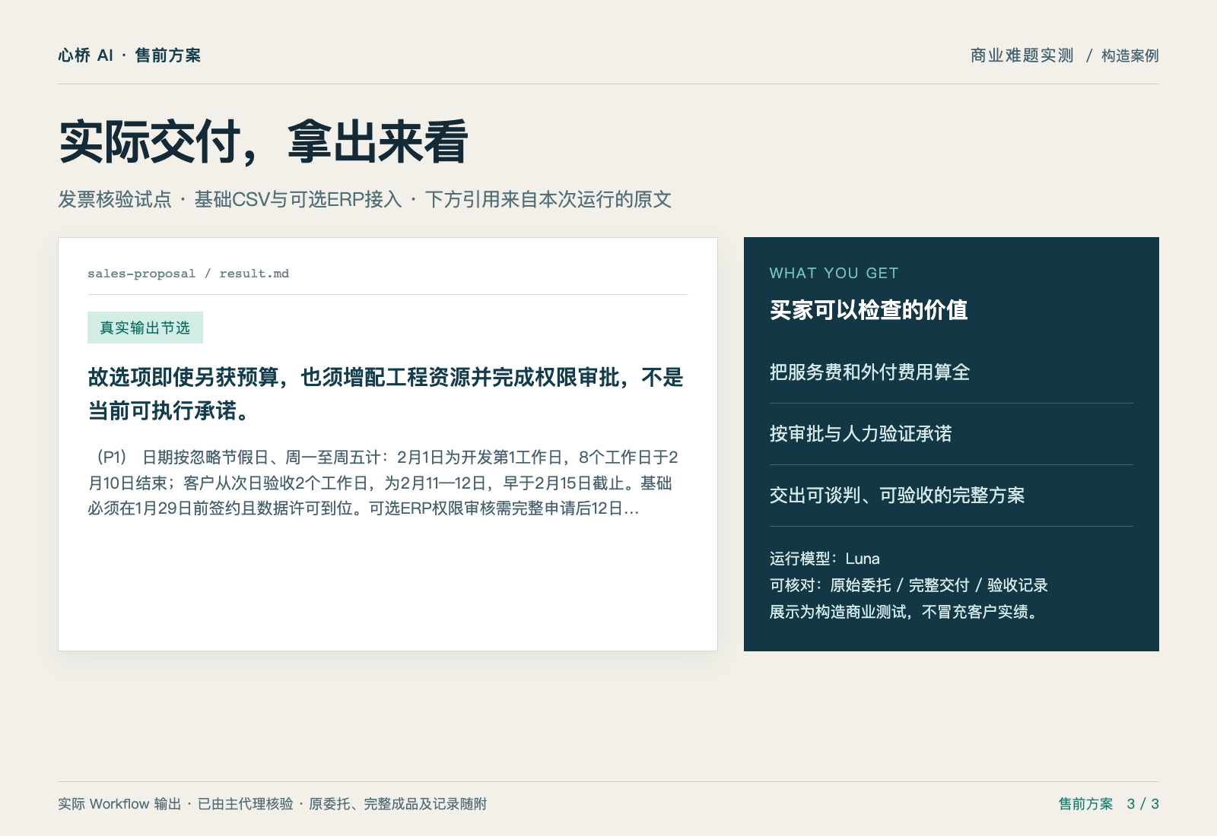Click the WHAT YOU GET label
This screenshot has height=836, width=1217.
click(834, 273)
